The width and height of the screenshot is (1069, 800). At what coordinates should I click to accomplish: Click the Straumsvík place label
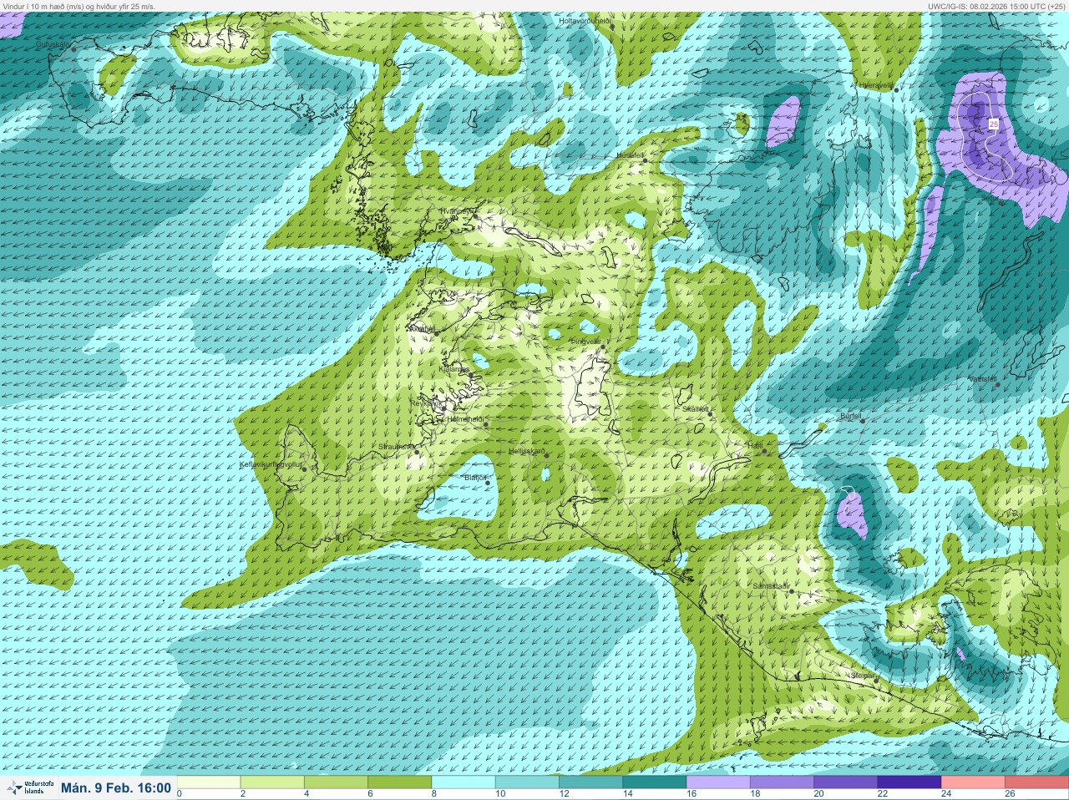coord(397,447)
